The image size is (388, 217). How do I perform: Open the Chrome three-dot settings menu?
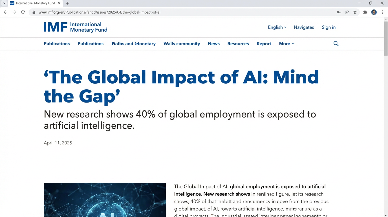[382, 12]
